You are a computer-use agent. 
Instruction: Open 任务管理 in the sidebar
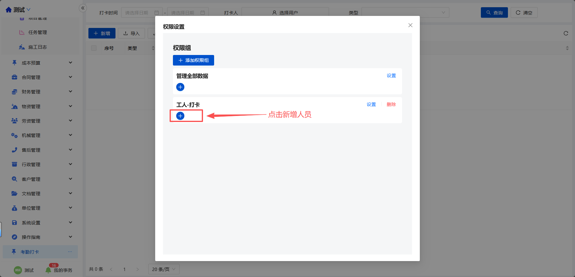coord(38,32)
